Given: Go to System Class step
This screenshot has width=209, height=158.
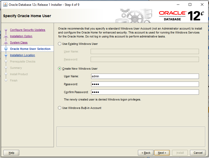Looking at the screenshot, I should [x=19, y=42].
